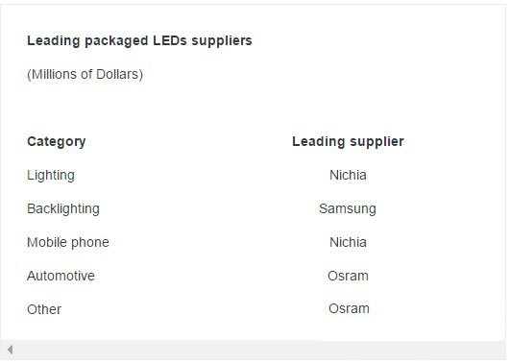Click the word 'LEDs' in the title
This screenshot has width=510, height=364.
click(170, 40)
